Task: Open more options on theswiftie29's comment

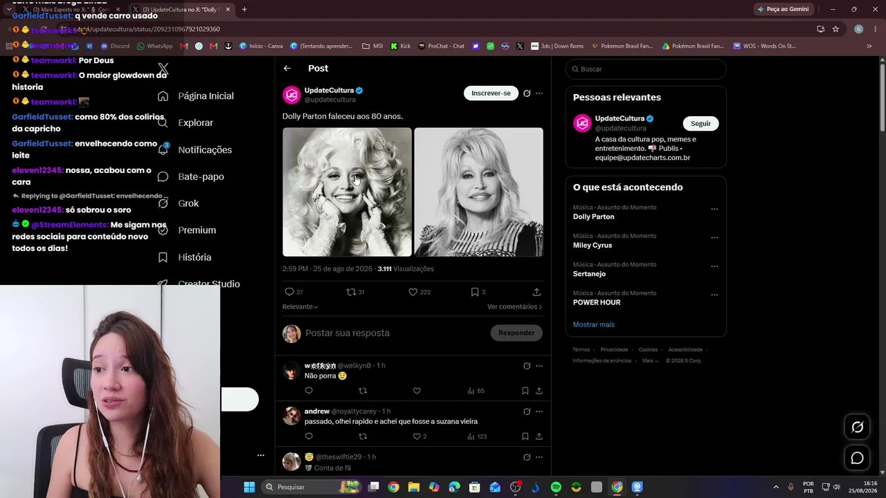Action: (x=539, y=457)
